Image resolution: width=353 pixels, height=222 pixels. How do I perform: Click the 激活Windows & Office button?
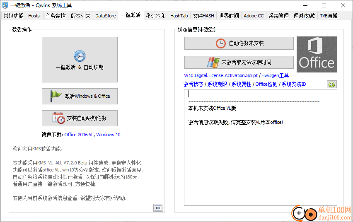coord(80,96)
